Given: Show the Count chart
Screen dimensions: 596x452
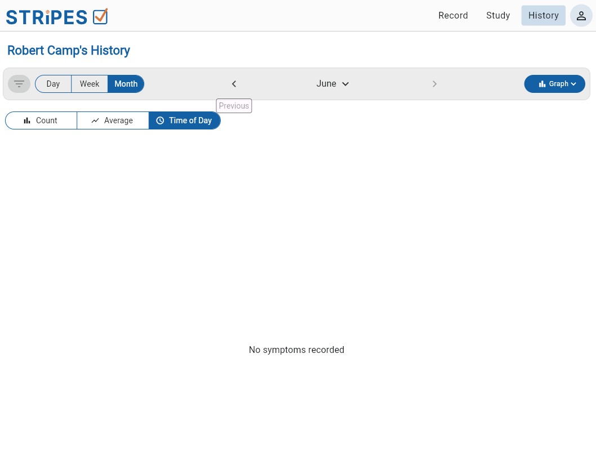Looking at the screenshot, I should point(41,120).
